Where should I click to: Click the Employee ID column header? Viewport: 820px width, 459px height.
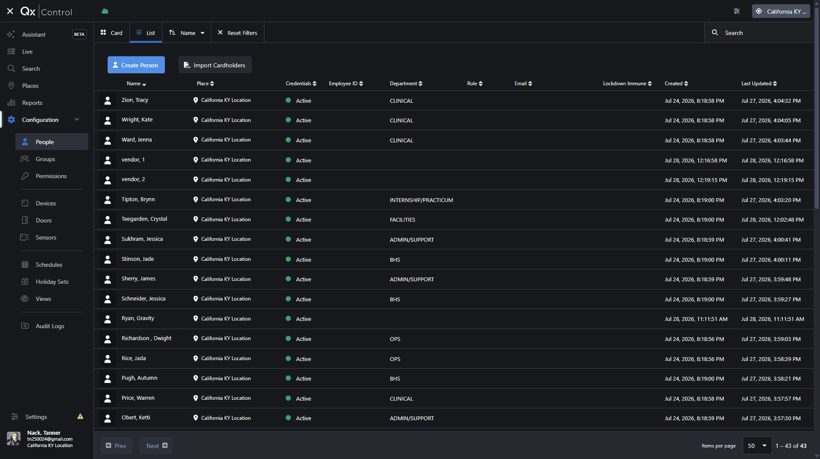tap(346, 84)
